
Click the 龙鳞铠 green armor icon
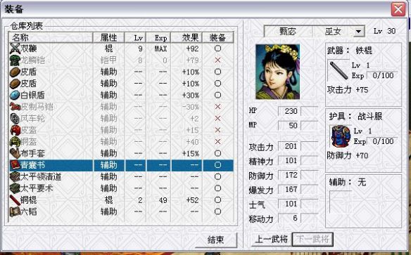pyautogui.click(x=15, y=60)
